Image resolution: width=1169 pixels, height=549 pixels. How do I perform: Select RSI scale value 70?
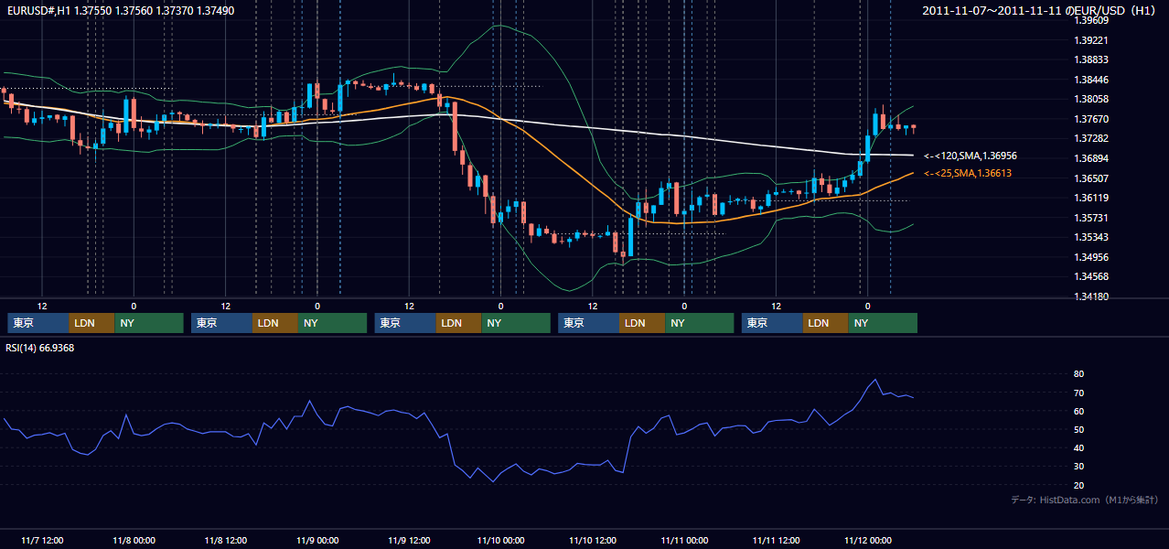tap(1078, 393)
